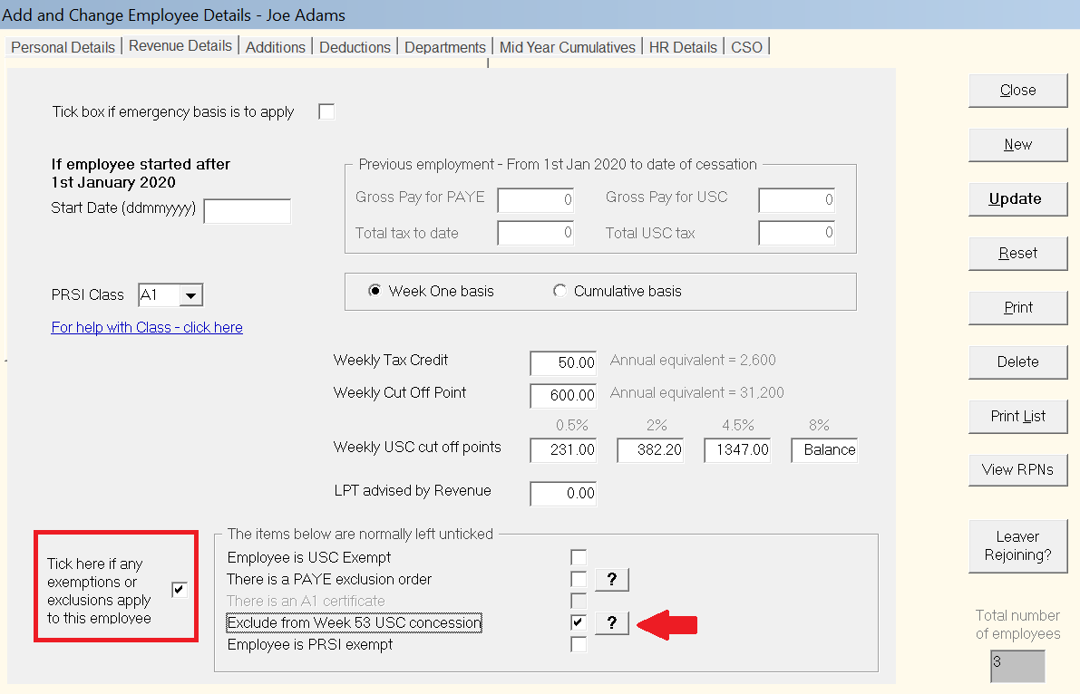Click the Start Date input field

(x=247, y=210)
